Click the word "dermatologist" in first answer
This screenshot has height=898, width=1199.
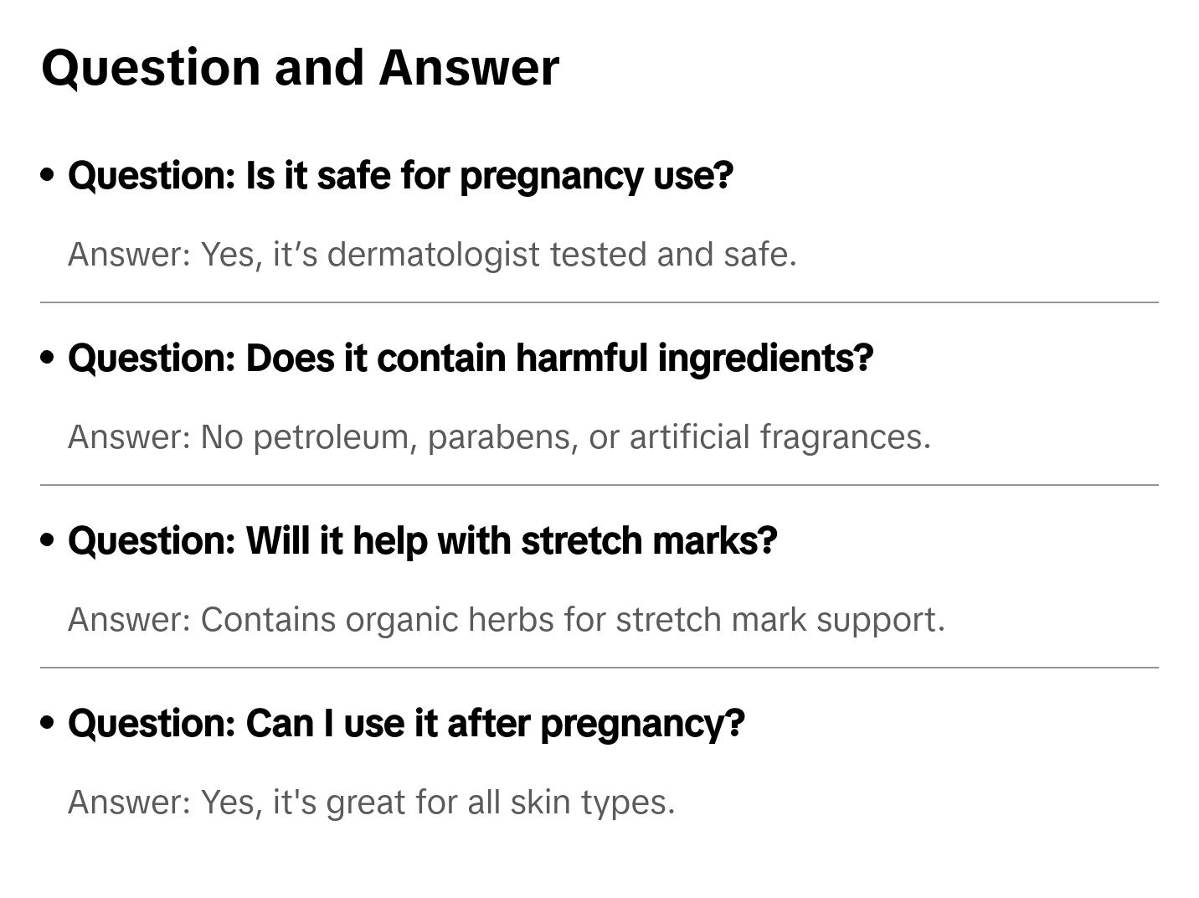(433, 255)
